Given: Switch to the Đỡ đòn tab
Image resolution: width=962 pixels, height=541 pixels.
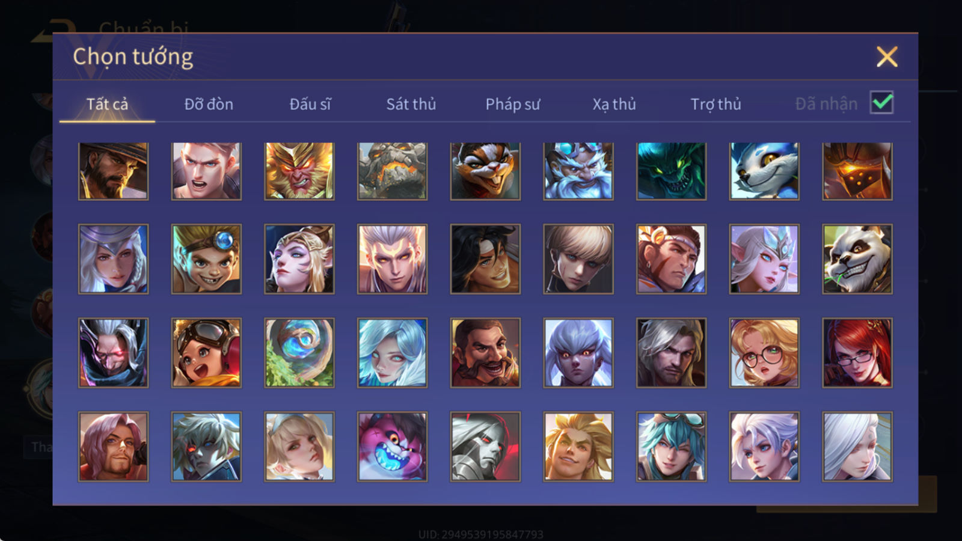Looking at the screenshot, I should point(209,104).
